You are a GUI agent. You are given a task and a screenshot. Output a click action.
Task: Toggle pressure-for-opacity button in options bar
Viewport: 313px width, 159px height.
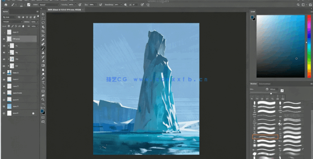pyautogui.click(x=80, y=5)
